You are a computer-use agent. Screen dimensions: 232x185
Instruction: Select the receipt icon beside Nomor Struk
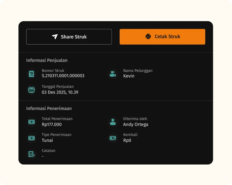click(x=31, y=74)
